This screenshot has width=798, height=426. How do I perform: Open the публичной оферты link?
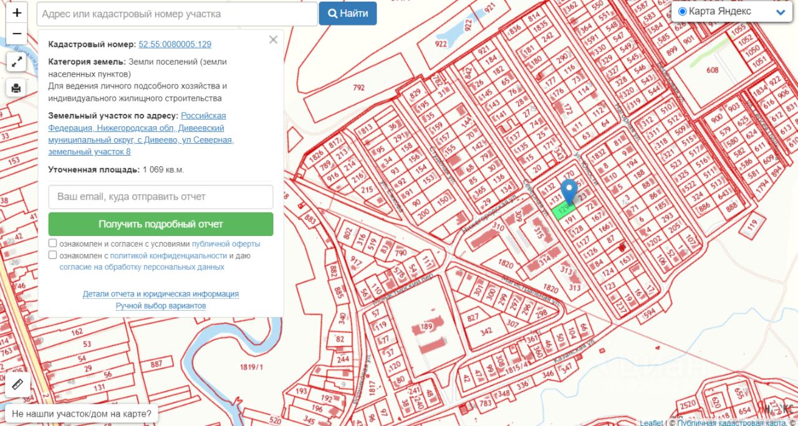tap(226, 244)
